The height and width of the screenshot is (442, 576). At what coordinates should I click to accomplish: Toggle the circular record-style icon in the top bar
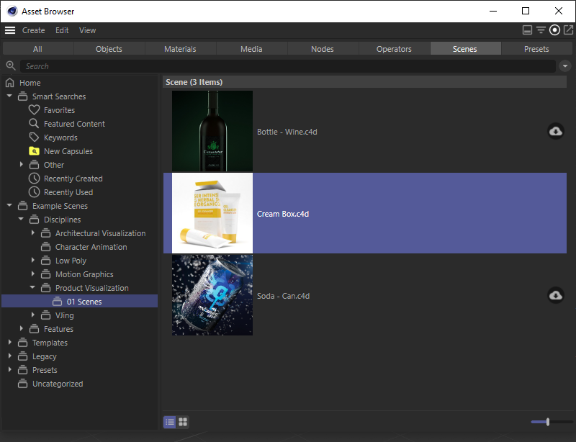click(554, 30)
